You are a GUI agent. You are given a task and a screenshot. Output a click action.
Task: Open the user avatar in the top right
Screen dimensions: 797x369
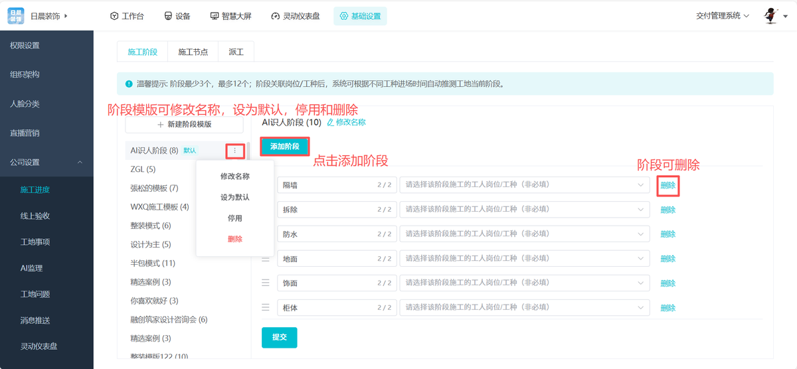[771, 15]
